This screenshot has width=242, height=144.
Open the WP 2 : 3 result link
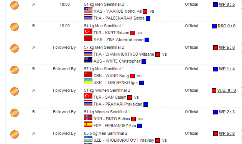227,112
